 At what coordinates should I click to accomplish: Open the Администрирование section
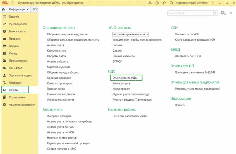coord(22,105)
